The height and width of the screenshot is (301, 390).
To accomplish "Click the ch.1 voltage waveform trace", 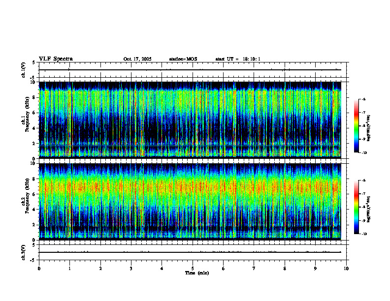I will 190,70.
